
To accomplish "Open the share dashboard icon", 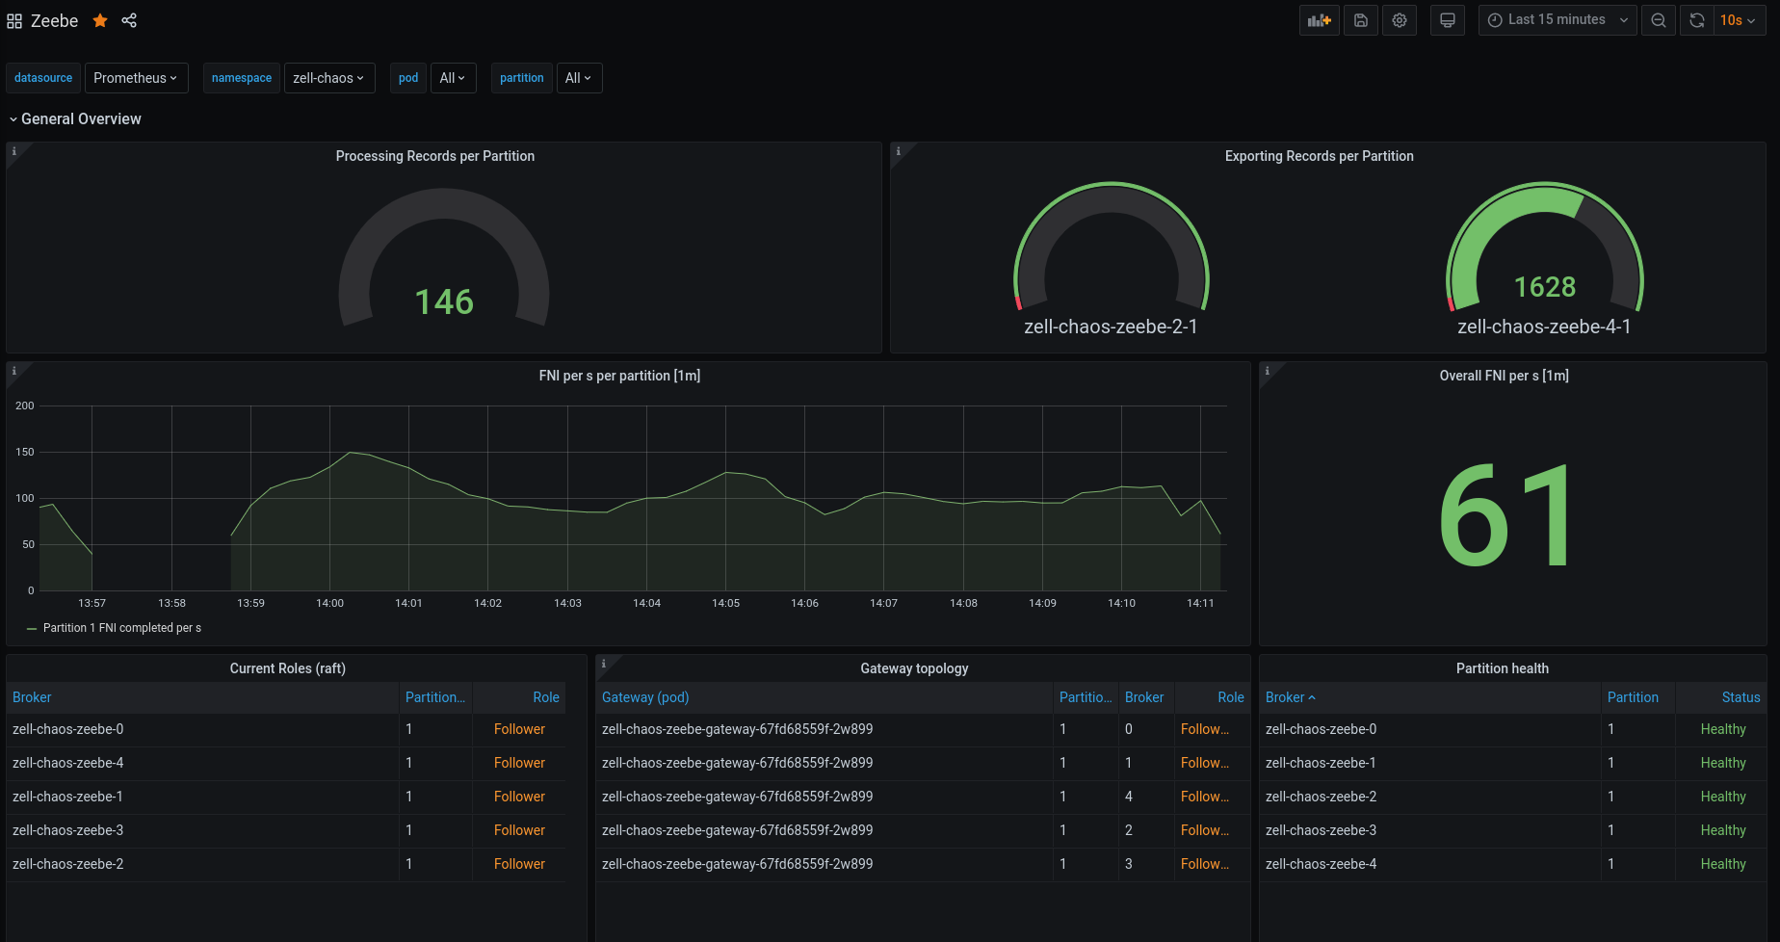I will [129, 20].
